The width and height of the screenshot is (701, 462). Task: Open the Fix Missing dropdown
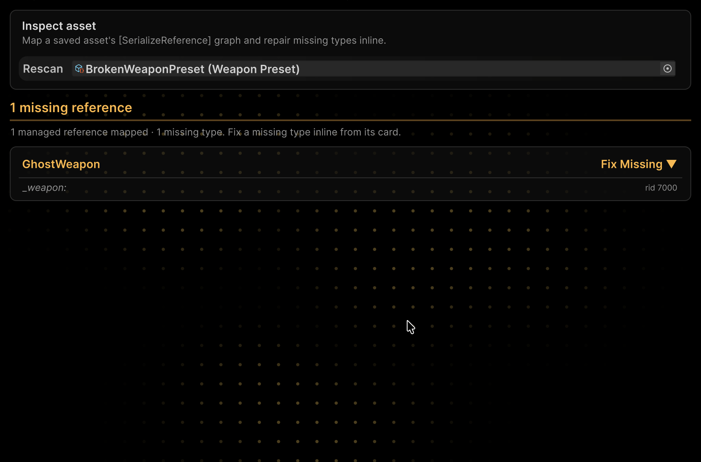pos(639,164)
